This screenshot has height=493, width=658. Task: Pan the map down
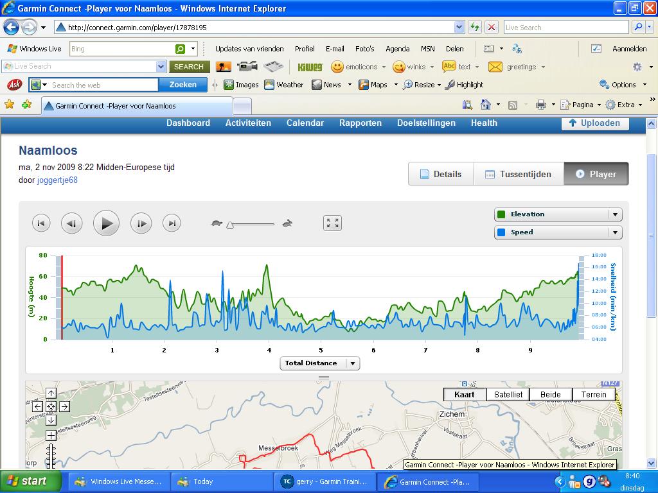tap(51, 420)
